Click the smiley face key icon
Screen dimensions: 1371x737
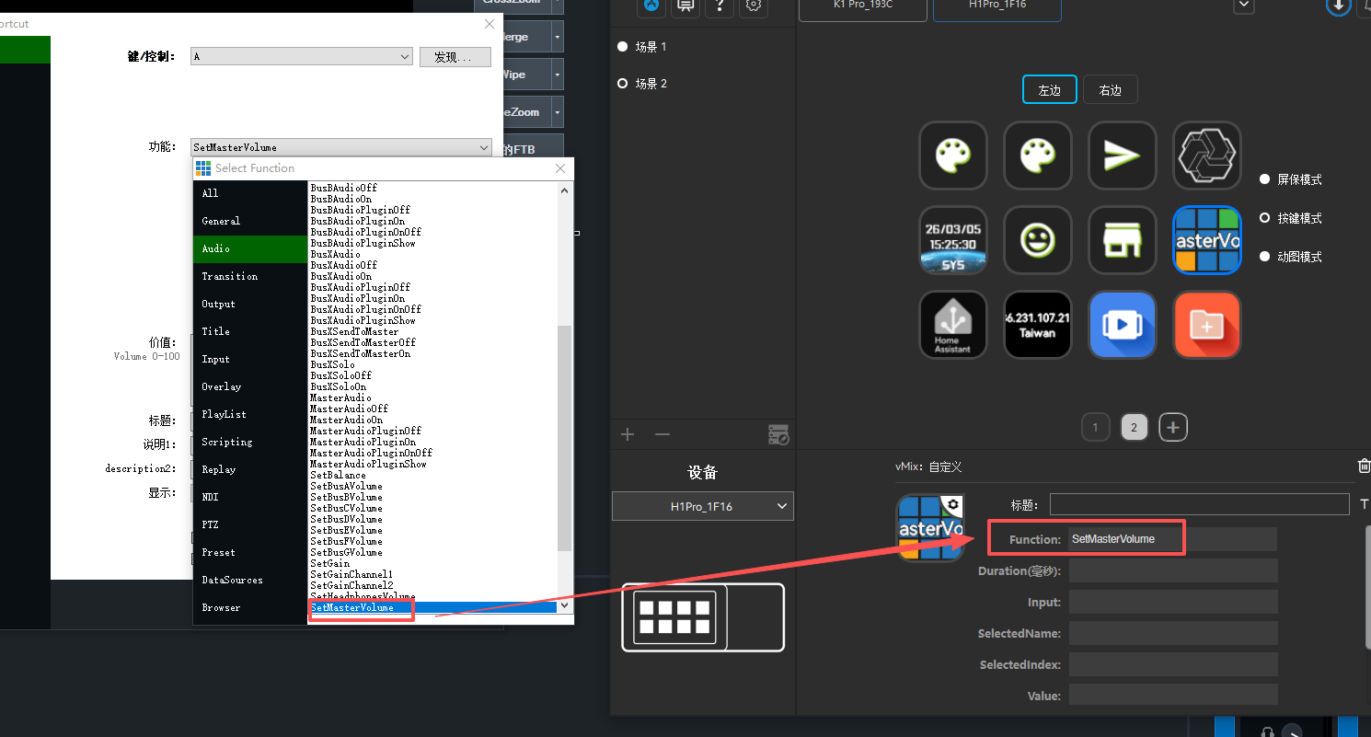(1037, 240)
